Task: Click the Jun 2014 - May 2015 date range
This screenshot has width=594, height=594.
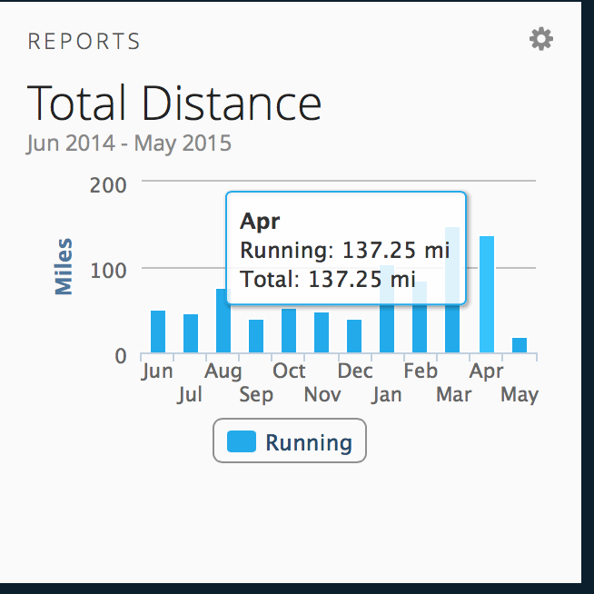Action: coord(129,144)
